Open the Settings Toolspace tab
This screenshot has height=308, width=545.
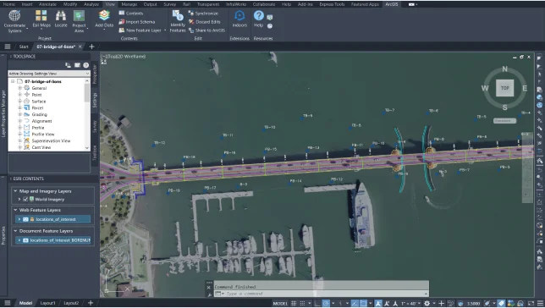[x=95, y=100]
